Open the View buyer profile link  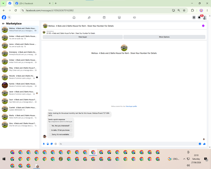131,106
